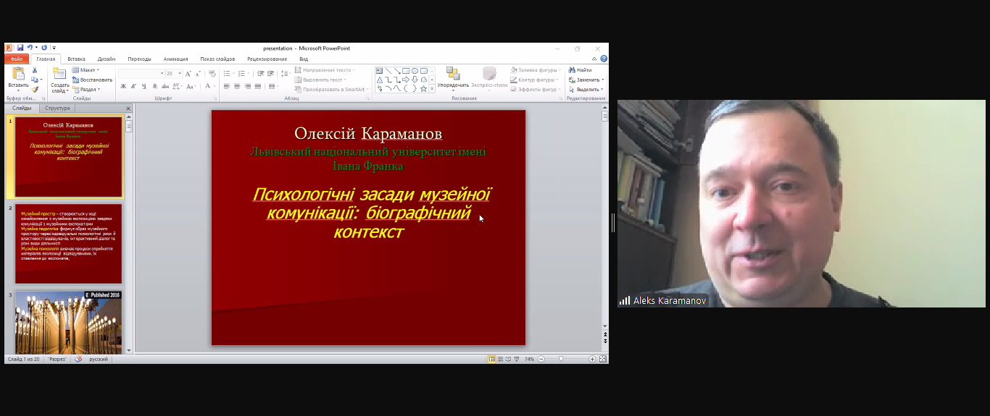Viewport: 990px width, 416px height.
Task: Toggle reading view in status bar
Action: point(508,359)
